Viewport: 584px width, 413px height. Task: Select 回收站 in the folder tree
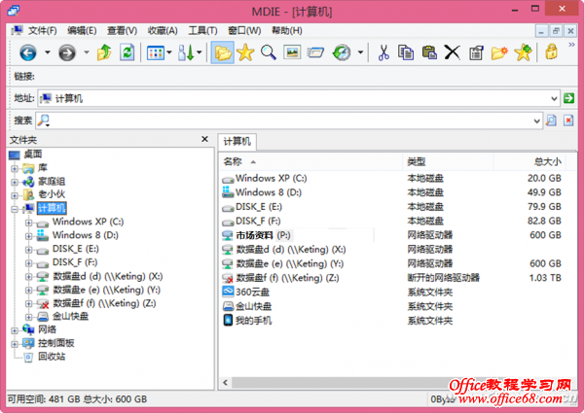pyautogui.click(x=52, y=357)
